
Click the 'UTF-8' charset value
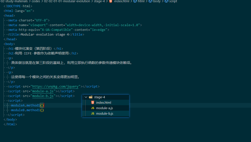41,20
